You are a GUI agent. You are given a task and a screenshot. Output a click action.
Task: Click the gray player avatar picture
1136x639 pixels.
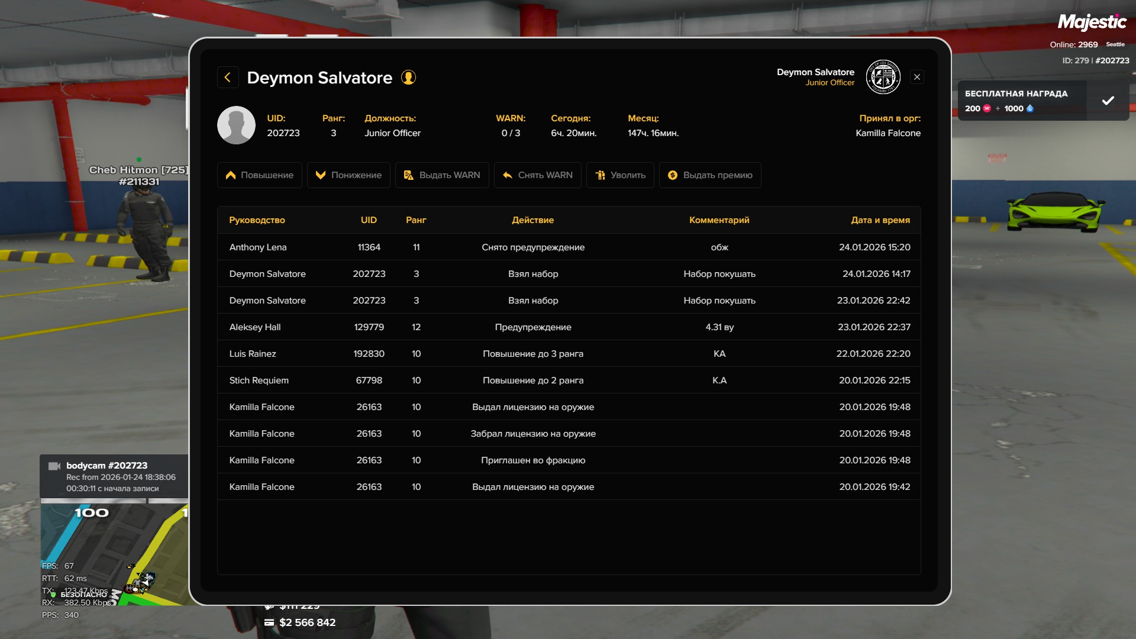pyautogui.click(x=236, y=125)
